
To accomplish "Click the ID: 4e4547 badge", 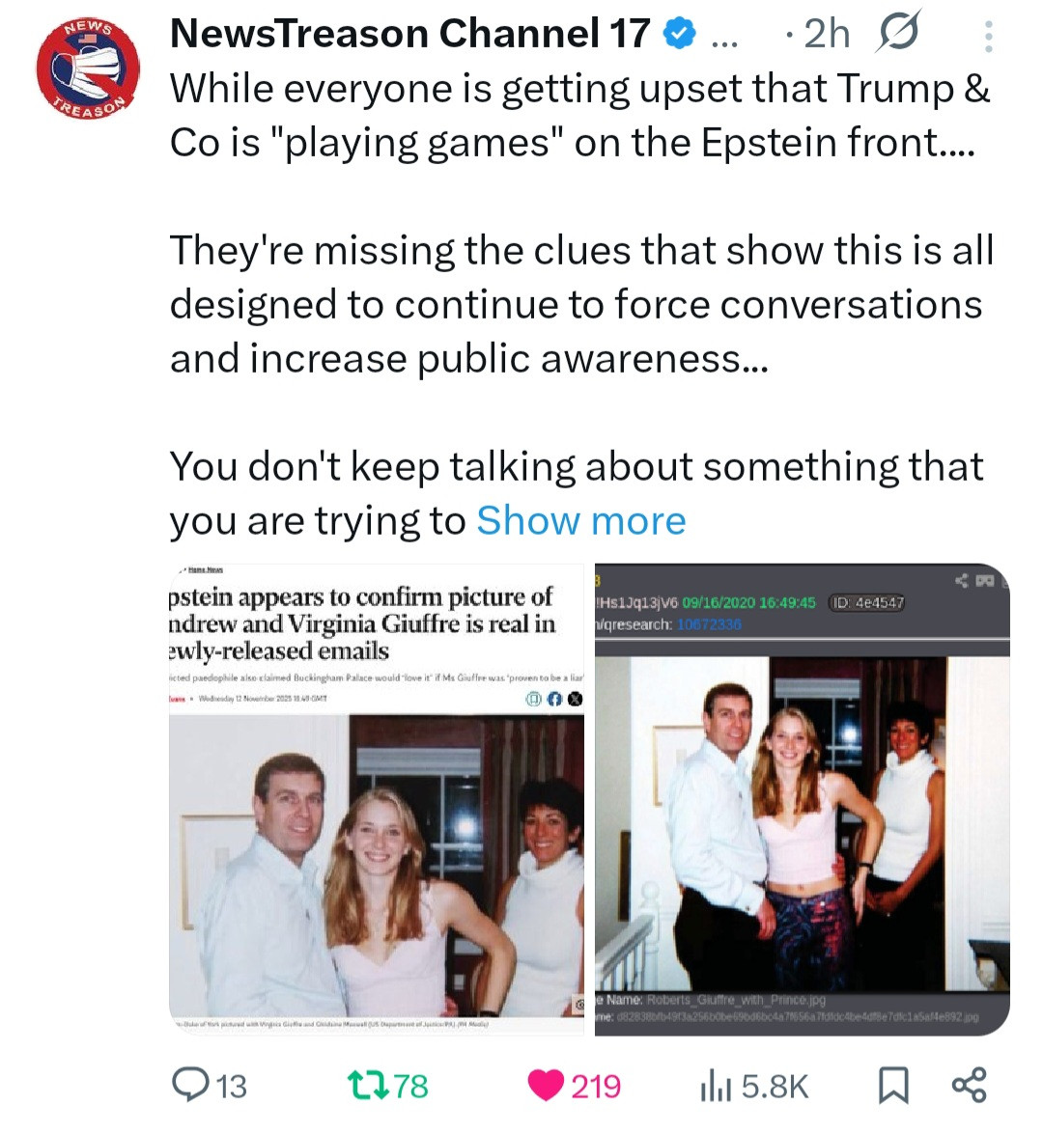I will [867, 602].
